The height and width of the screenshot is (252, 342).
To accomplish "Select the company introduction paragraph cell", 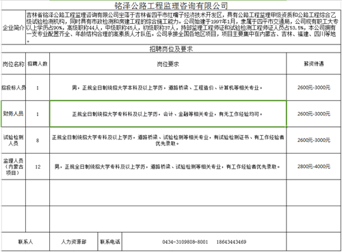I will 183,27.
